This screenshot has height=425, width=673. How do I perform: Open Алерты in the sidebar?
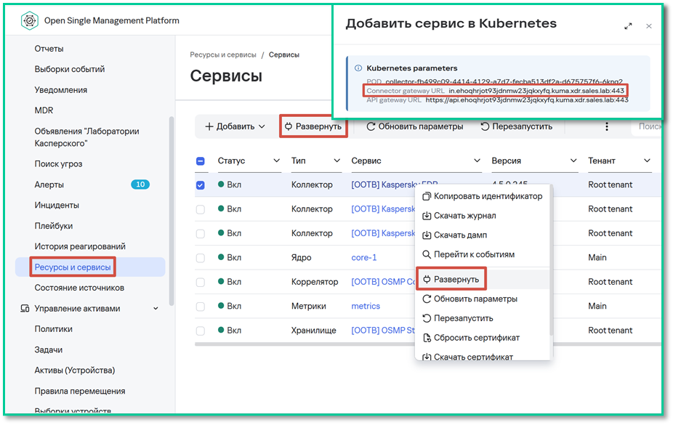tap(49, 185)
